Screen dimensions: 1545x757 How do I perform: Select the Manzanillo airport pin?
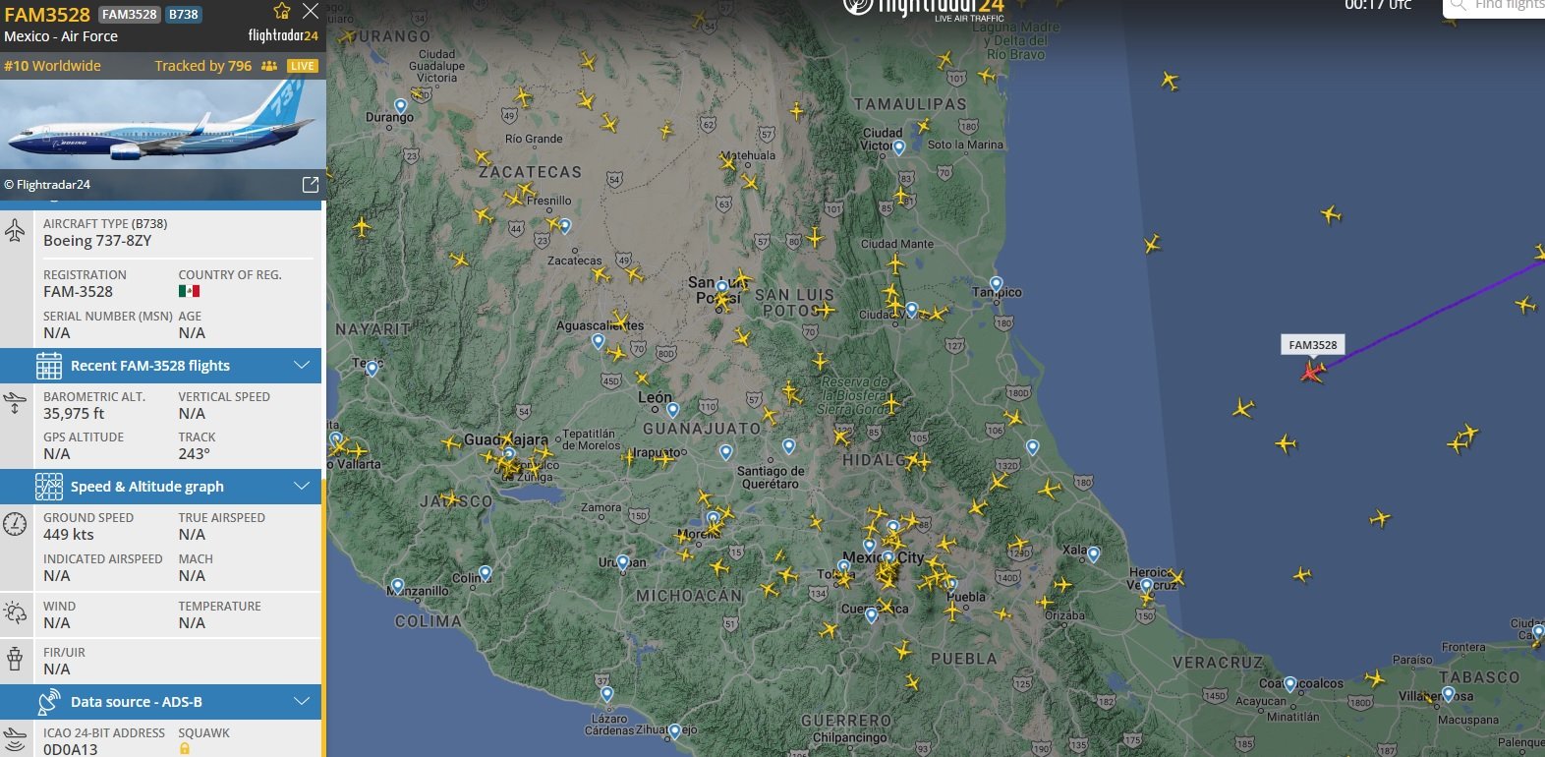click(x=397, y=586)
